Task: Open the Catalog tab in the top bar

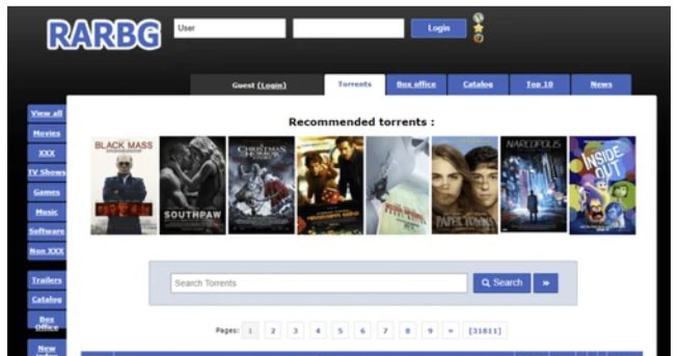Action: [479, 84]
